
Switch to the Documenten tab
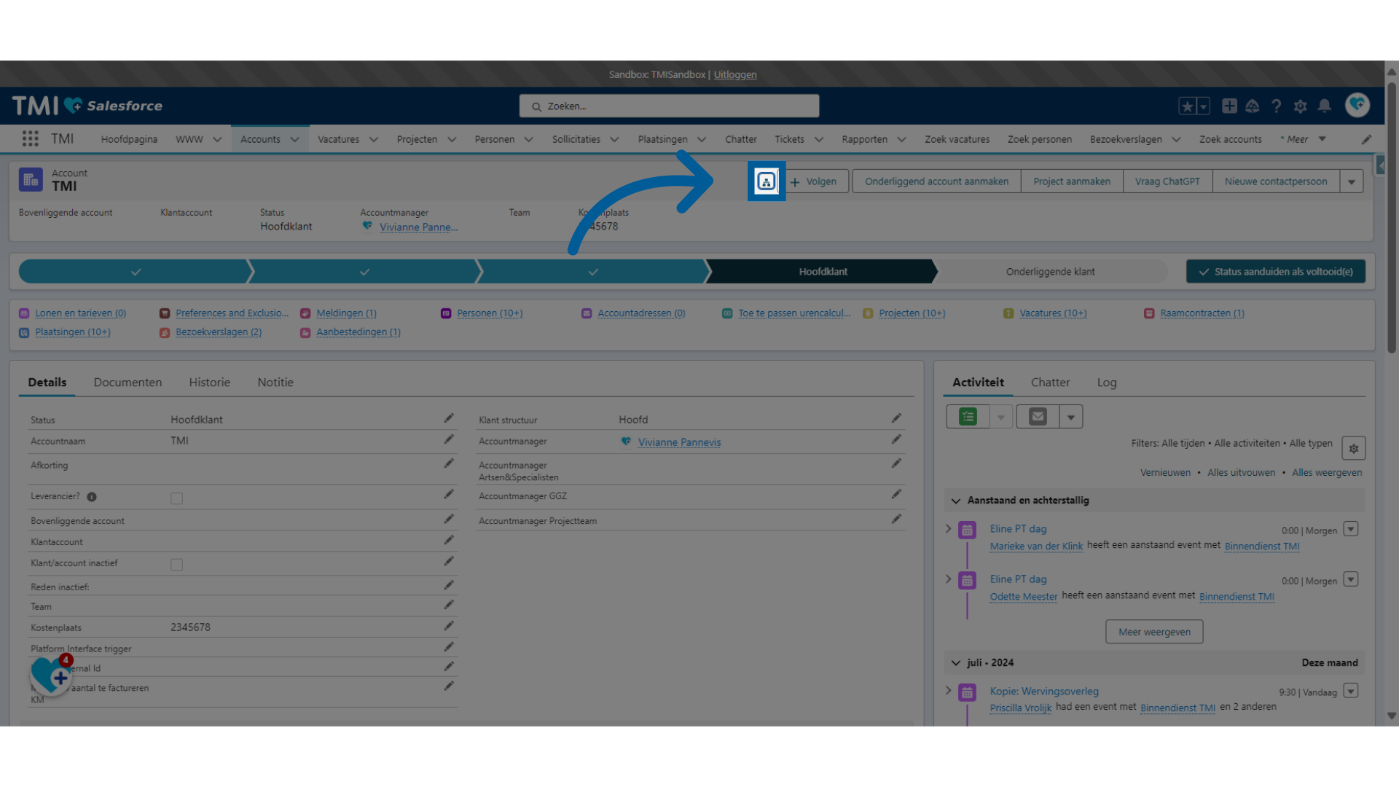tap(128, 383)
